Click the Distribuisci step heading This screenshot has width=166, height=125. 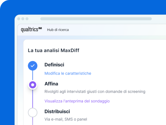click(x=57, y=111)
